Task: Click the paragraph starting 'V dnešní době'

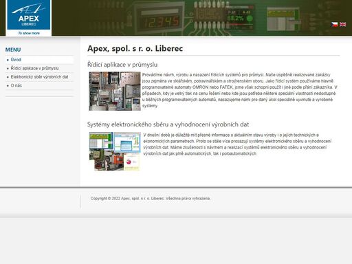Action: pyautogui.click(x=237, y=144)
